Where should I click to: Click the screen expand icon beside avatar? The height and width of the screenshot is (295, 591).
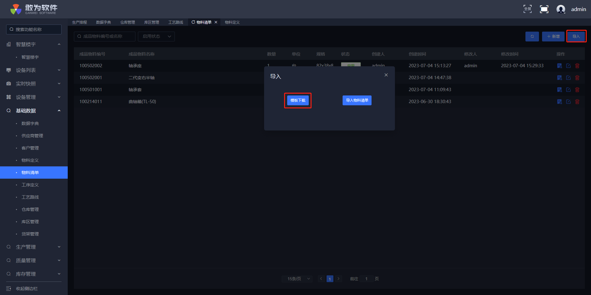(544, 9)
